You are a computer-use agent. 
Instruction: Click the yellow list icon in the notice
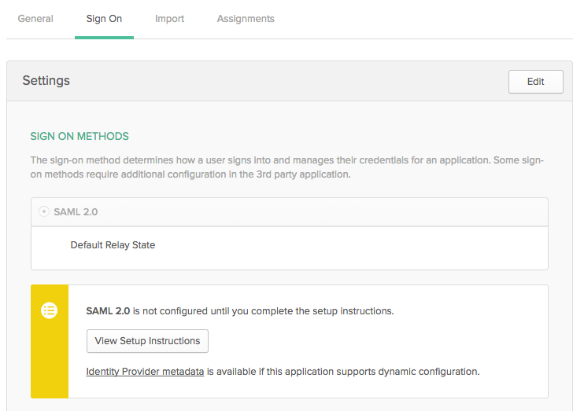(x=50, y=310)
